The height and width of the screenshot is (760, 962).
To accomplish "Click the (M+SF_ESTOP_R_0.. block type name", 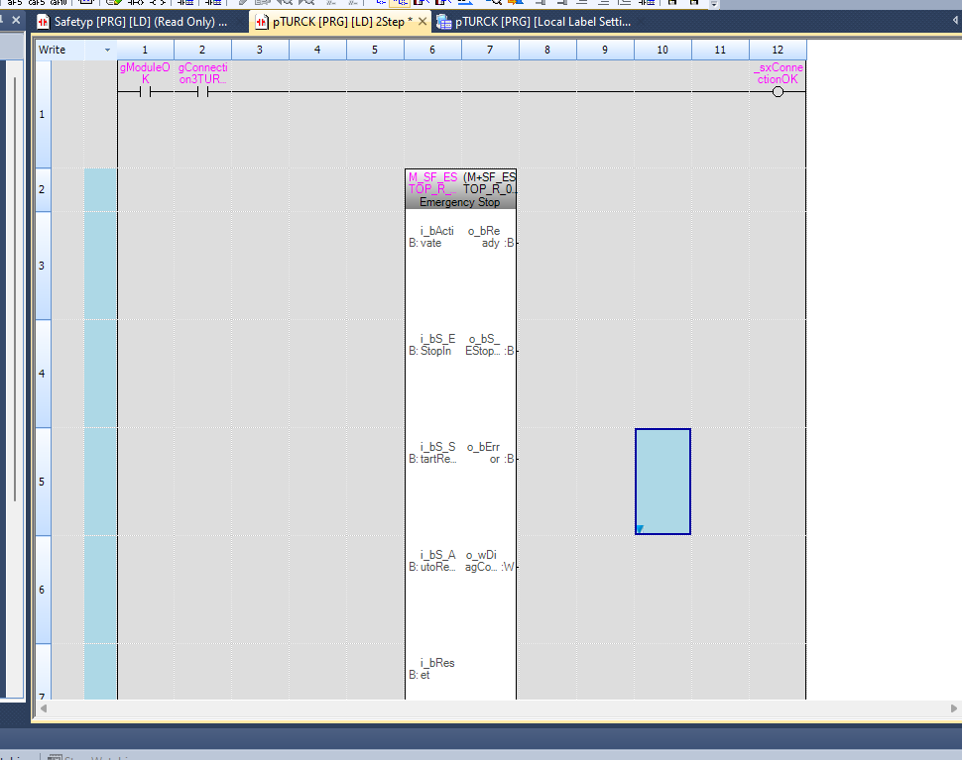I will pyautogui.click(x=490, y=182).
